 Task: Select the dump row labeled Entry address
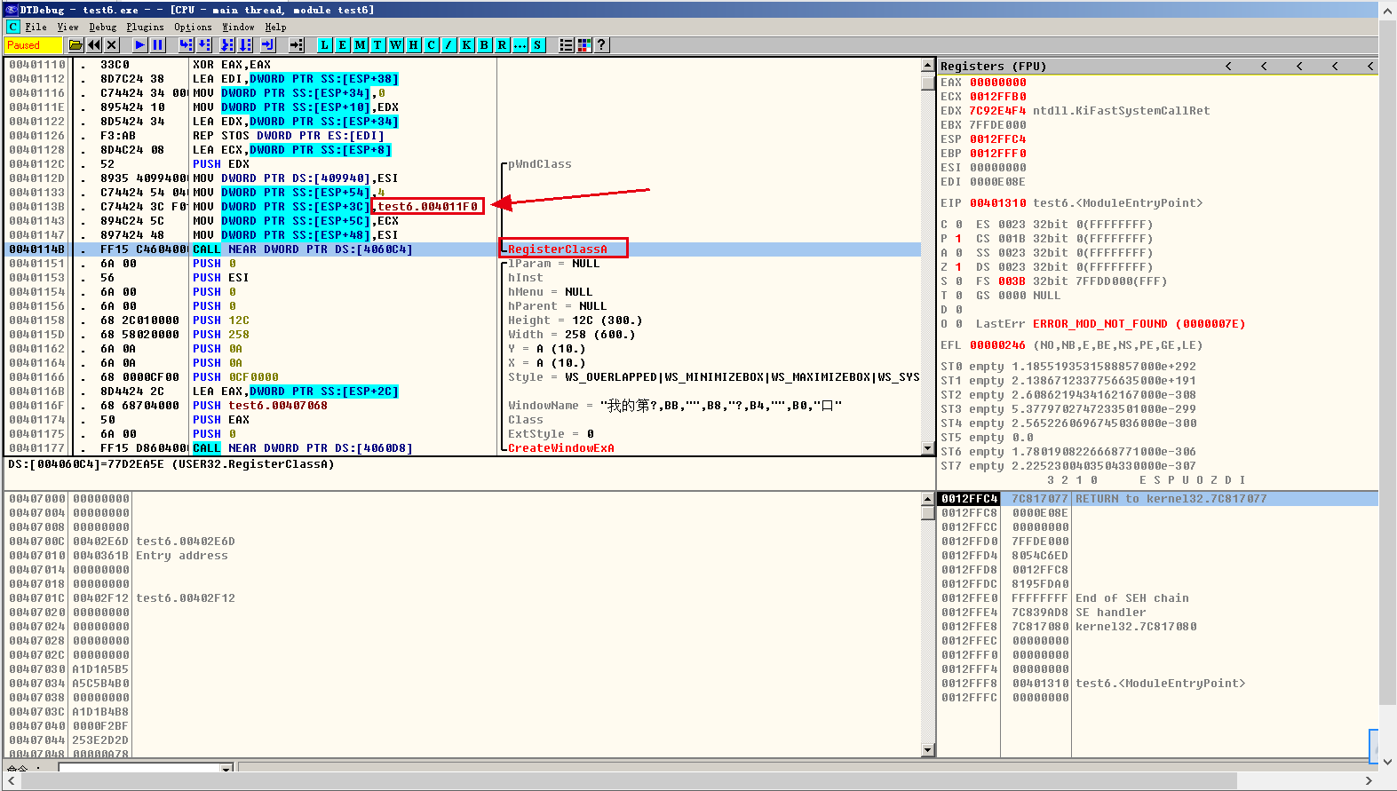[x=463, y=556]
